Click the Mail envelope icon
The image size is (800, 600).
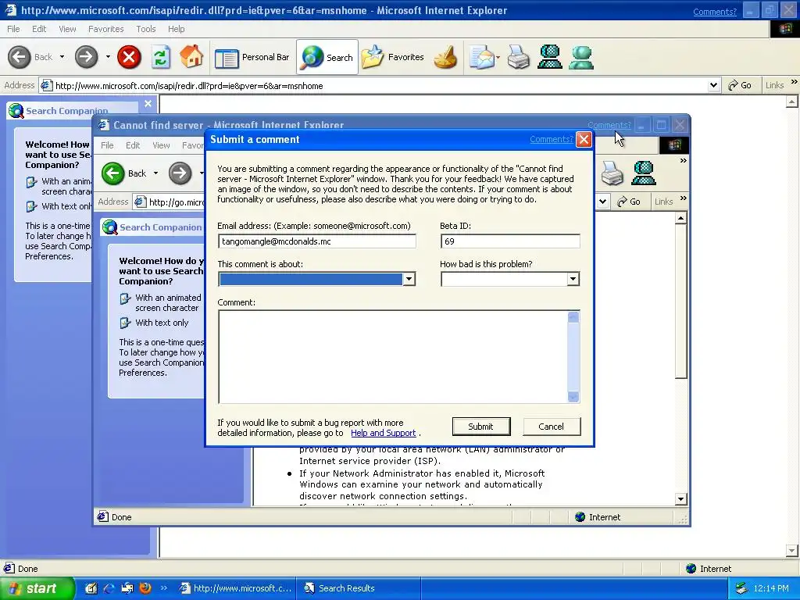tap(481, 57)
